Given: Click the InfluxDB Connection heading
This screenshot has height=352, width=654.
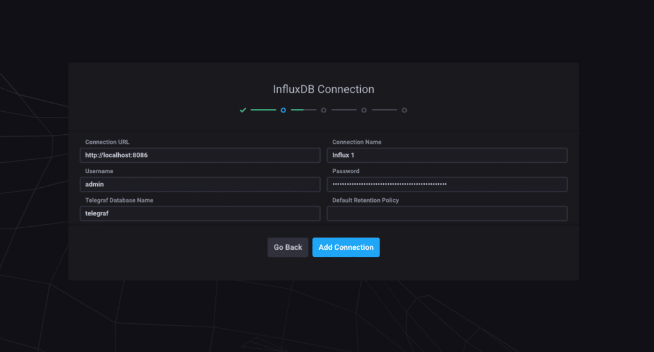Looking at the screenshot, I should [323, 89].
